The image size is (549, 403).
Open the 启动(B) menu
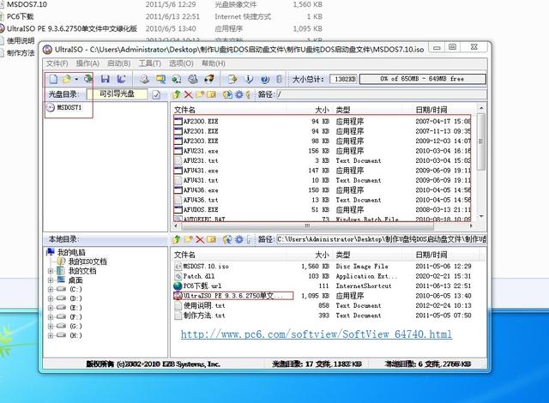[x=119, y=63]
